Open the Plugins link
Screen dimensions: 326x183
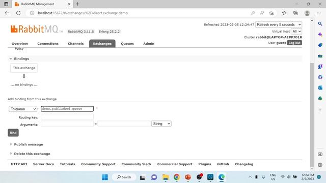(205, 164)
